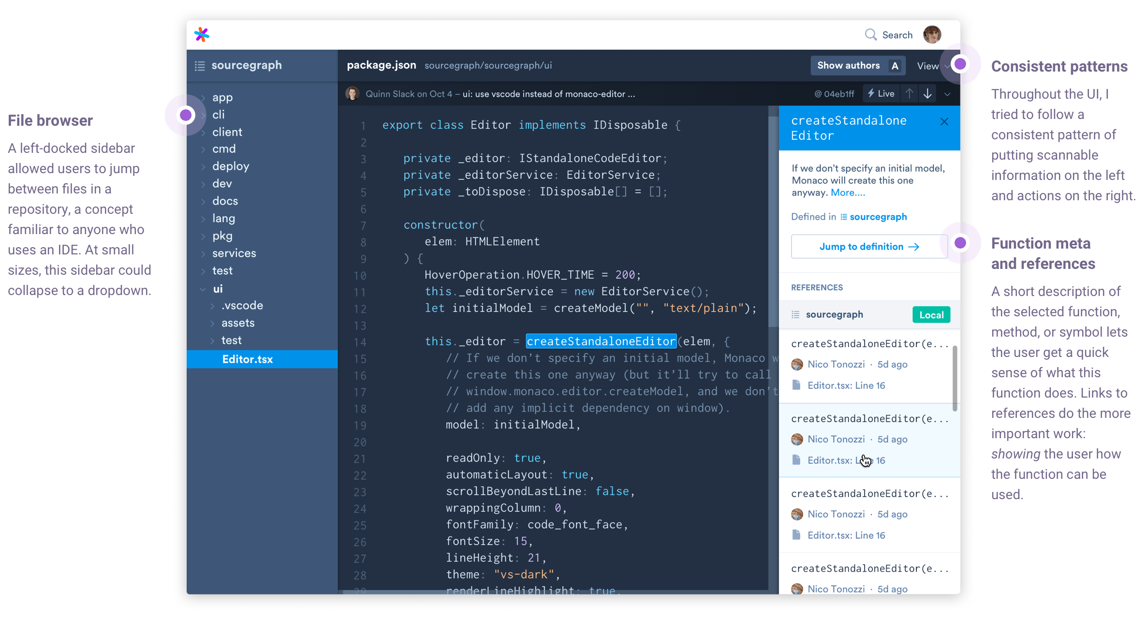1146x621 pixels.
Task: Collapse the ui folder
Action: pos(203,289)
